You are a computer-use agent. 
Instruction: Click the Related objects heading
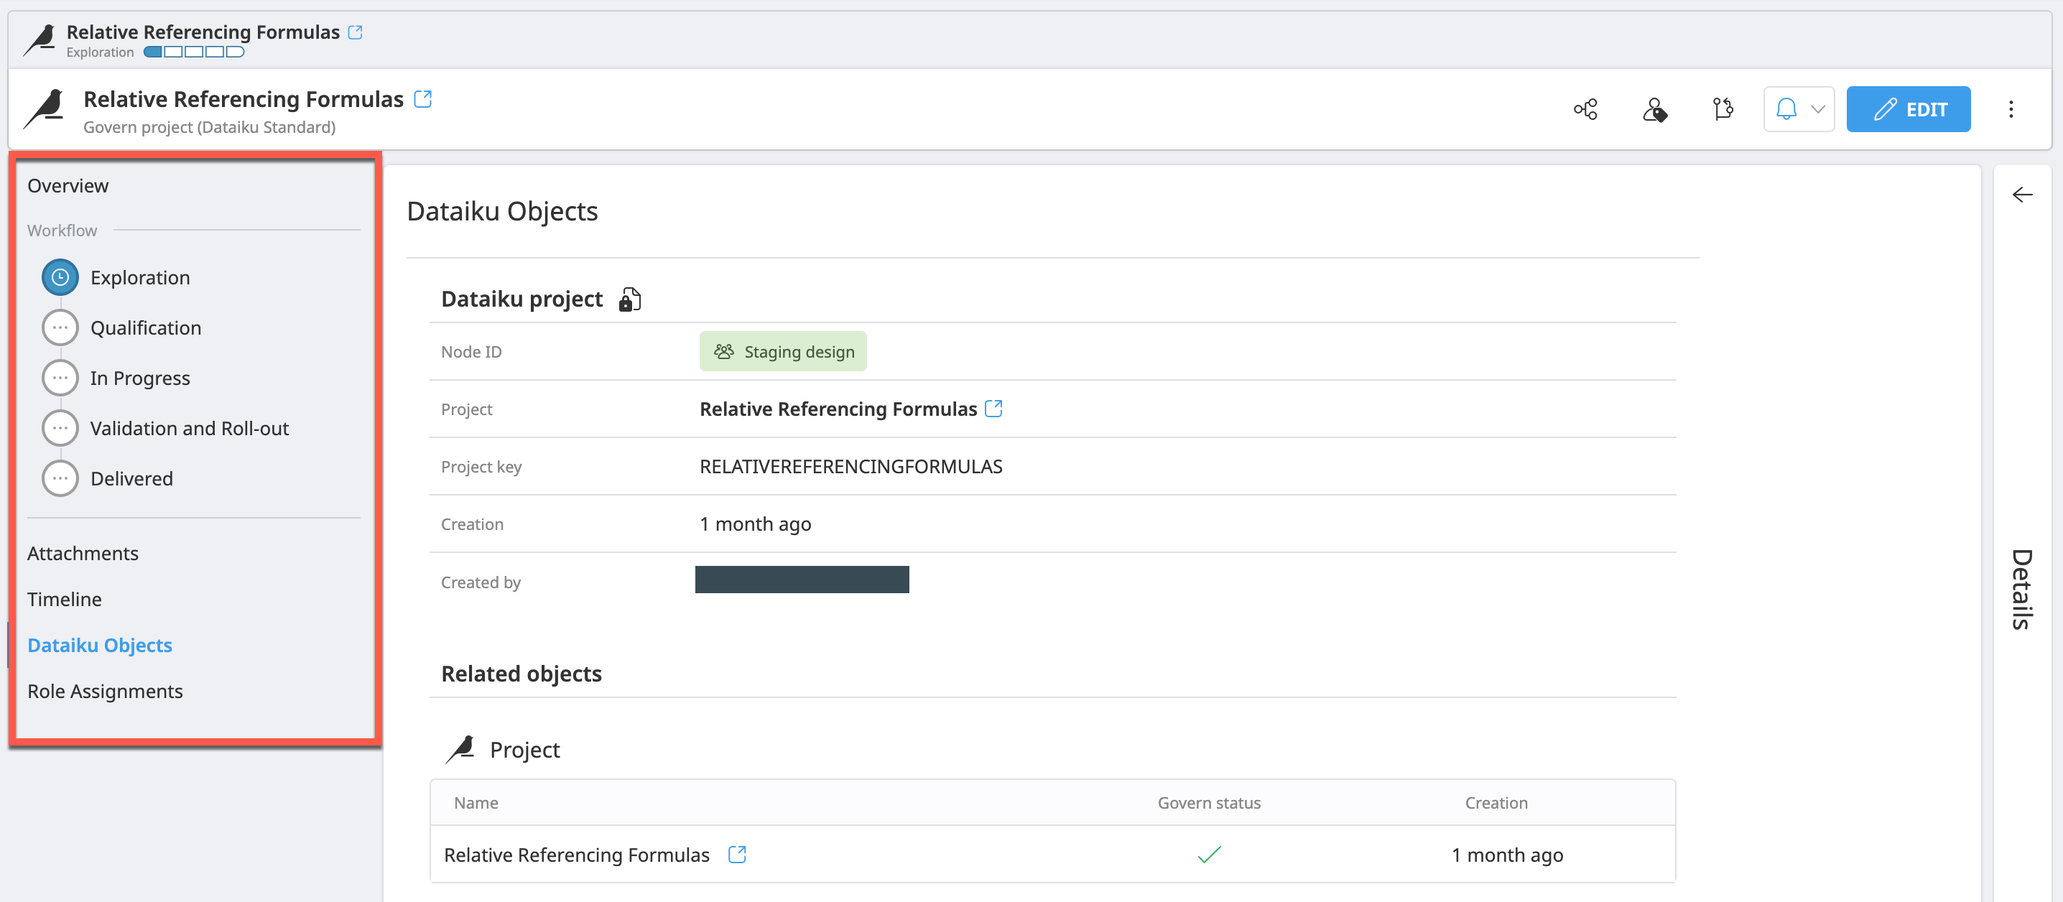tap(521, 674)
